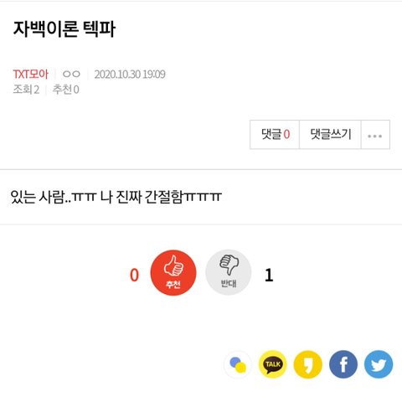Share post to Facebook

343,364
